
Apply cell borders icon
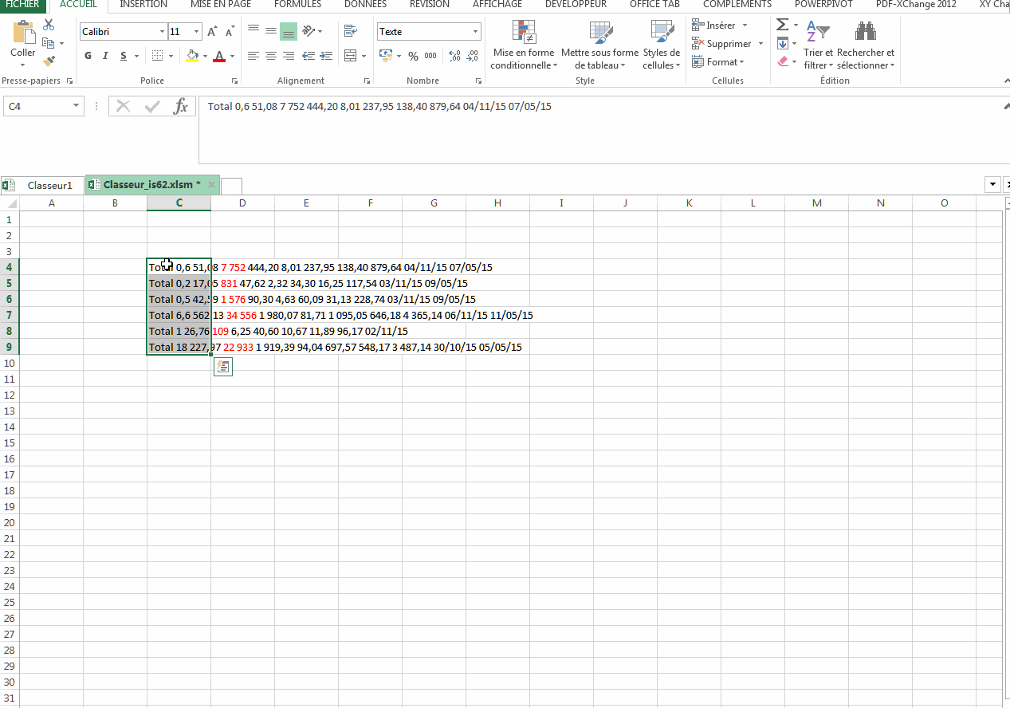157,56
